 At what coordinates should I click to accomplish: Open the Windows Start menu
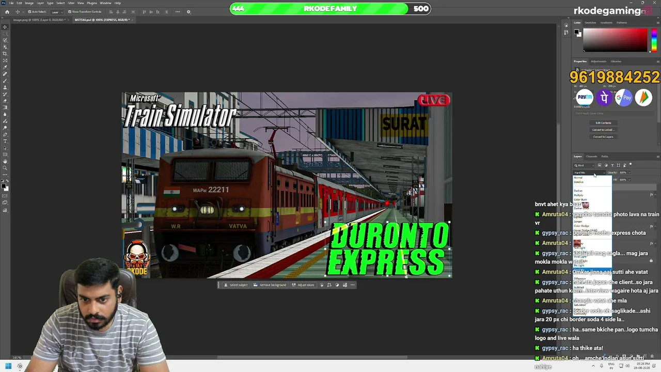pyautogui.click(x=8, y=366)
